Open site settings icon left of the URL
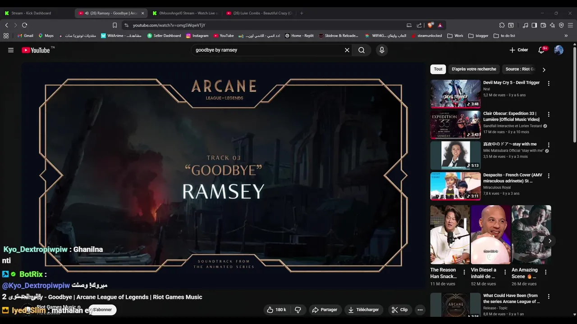This screenshot has height=324, width=577. [x=126, y=25]
